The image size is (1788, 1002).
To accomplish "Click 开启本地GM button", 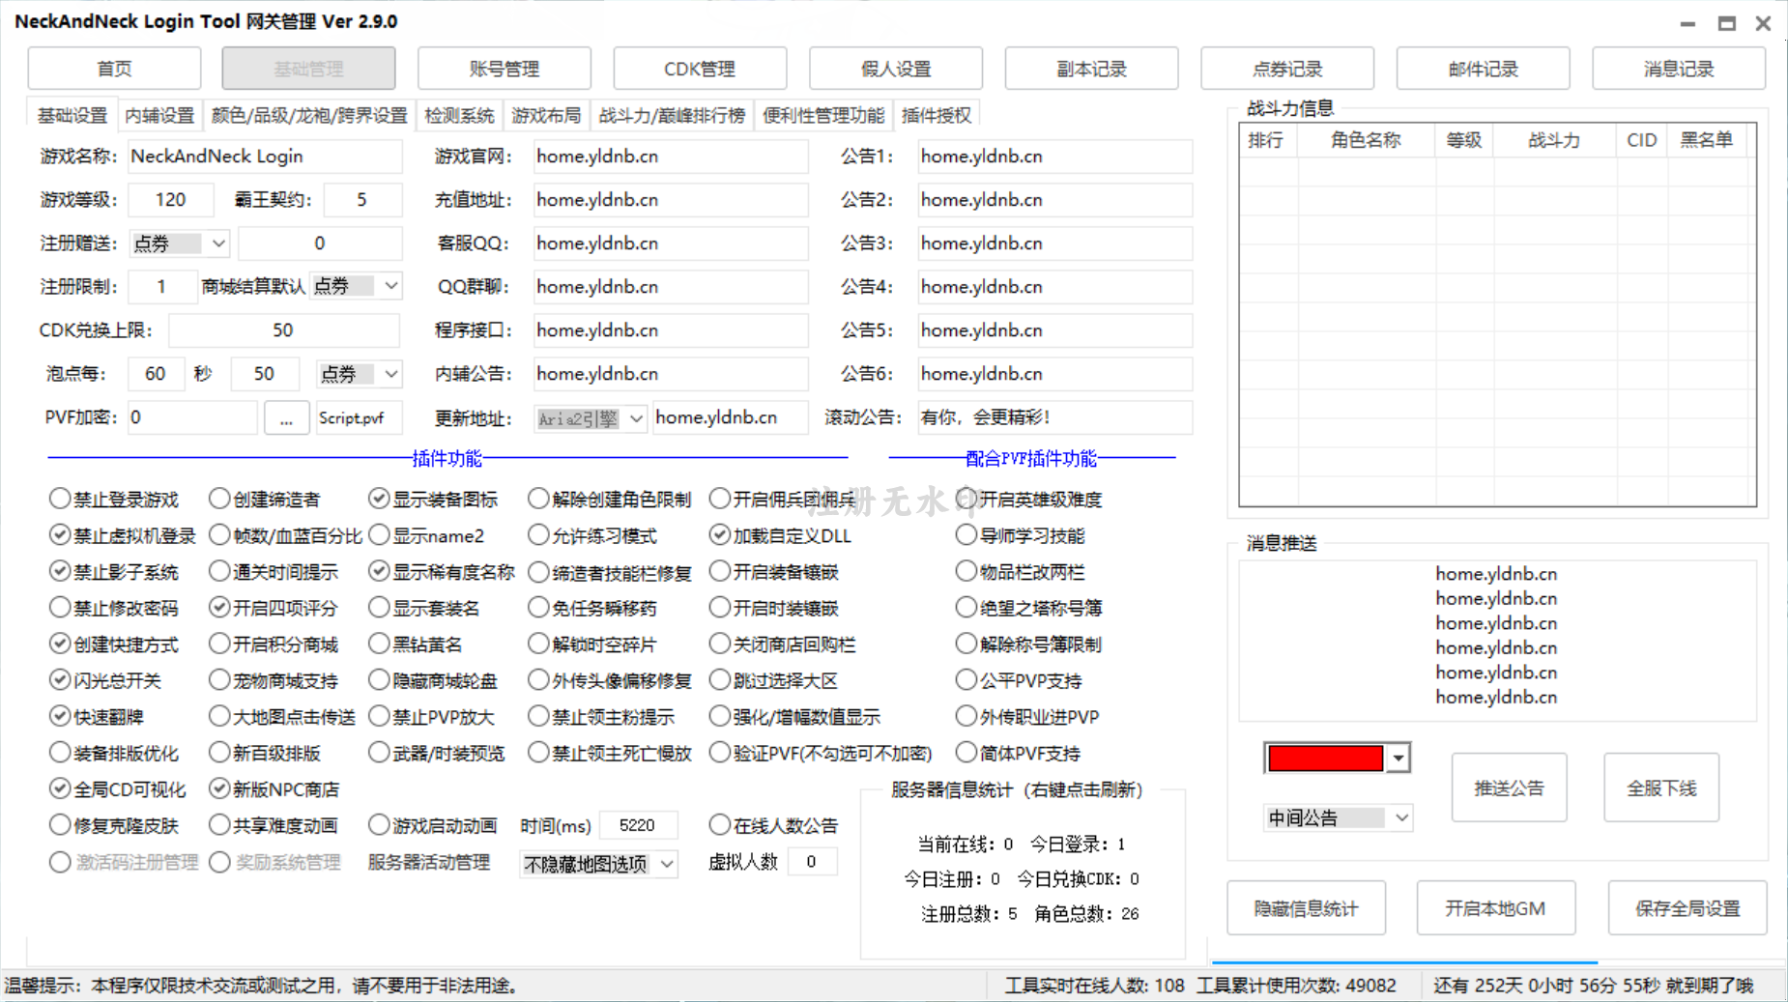I will 1495,908.
